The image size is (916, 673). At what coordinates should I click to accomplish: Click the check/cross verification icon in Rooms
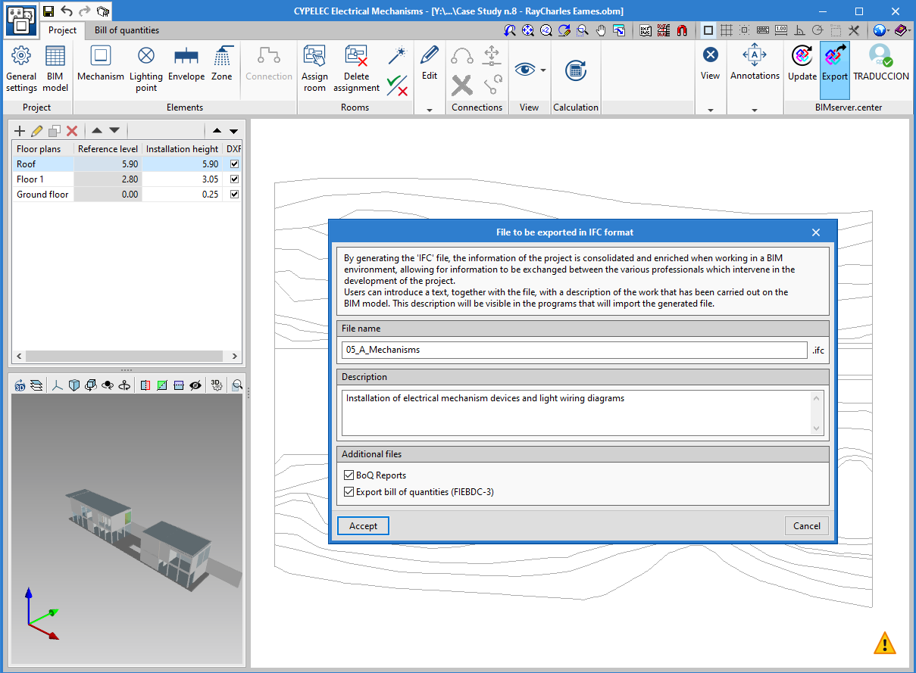click(398, 86)
